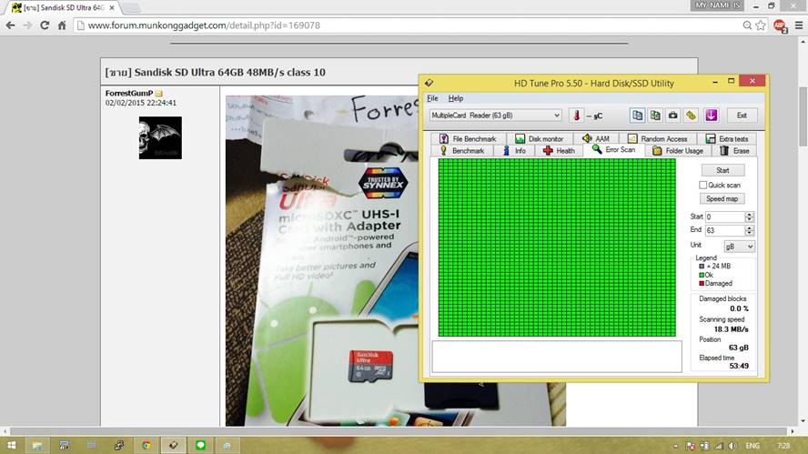Image resolution: width=808 pixels, height=454 pixels.
Task: Click the camera save screenshot icon
Action: tap(672, 116)
